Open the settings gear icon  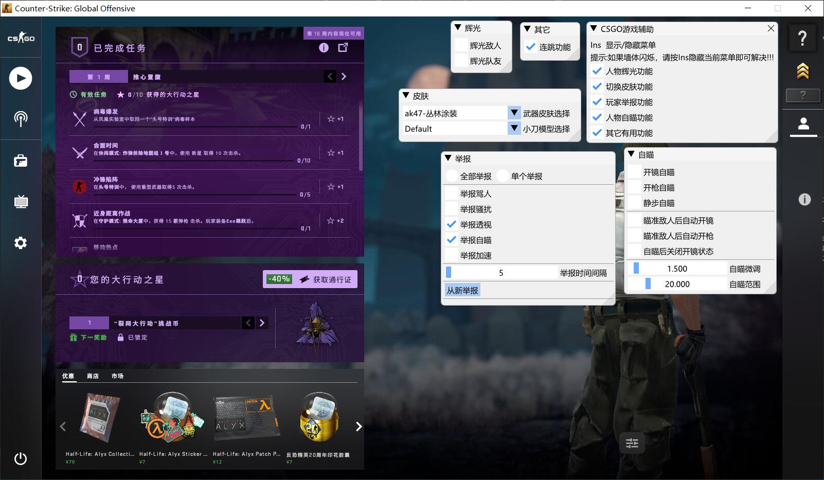(x=21, y=243)
